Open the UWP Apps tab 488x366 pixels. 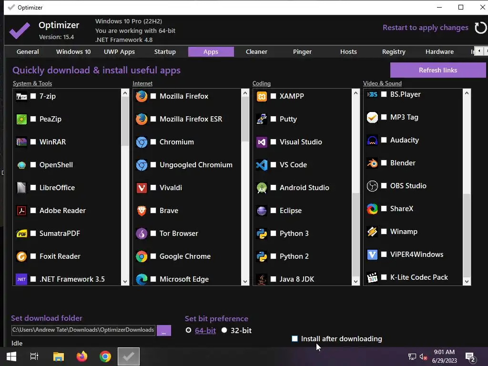119,51
